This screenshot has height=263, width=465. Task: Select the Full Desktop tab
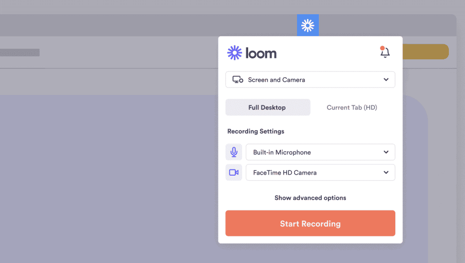pyautogui.click(x=267, y=107)
